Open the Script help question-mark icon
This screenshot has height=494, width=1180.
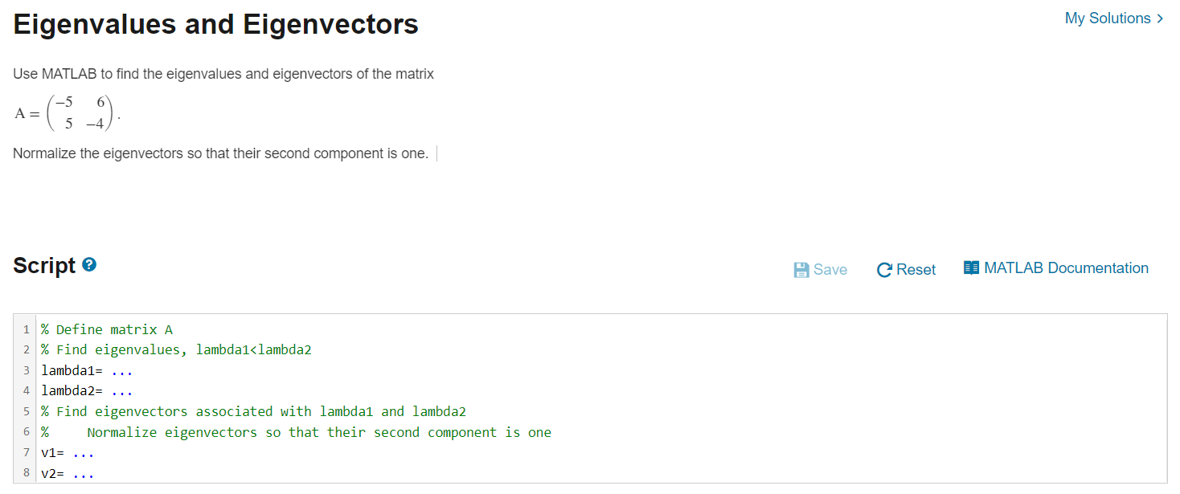[x=90, y=264]
